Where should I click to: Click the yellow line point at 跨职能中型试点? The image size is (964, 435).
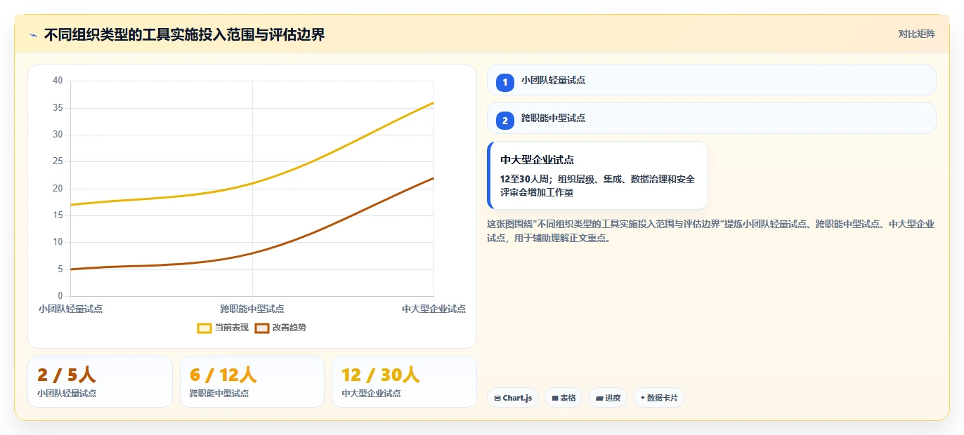[x=252, y=183]
